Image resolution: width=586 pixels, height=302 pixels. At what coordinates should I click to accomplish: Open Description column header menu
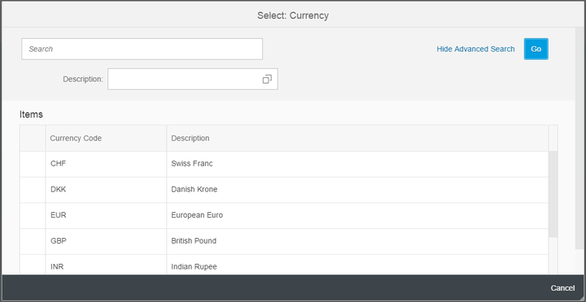click(357, 138)
